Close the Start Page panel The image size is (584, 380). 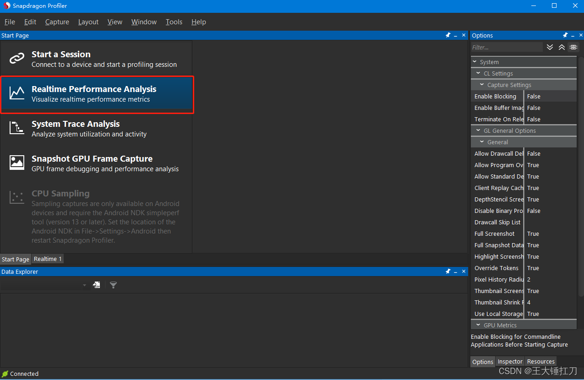coord(464,35)
